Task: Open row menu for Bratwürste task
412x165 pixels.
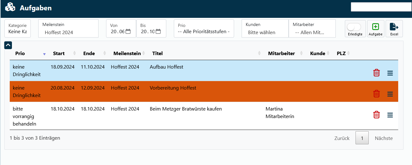Action: point(390,115)
